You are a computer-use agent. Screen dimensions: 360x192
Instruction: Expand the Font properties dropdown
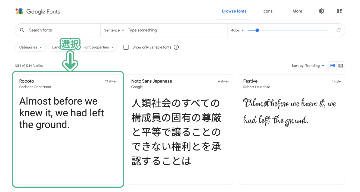tap(98, 47)
